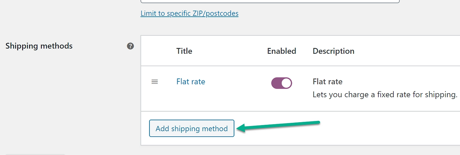Click the white knob of the Flat rate toggle
This screenshot has width=460, height=155.
286,83
